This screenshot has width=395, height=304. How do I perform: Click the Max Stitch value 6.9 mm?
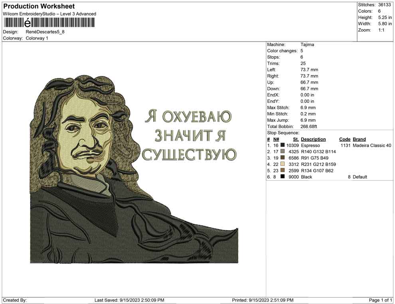click(x=308, y=108)
